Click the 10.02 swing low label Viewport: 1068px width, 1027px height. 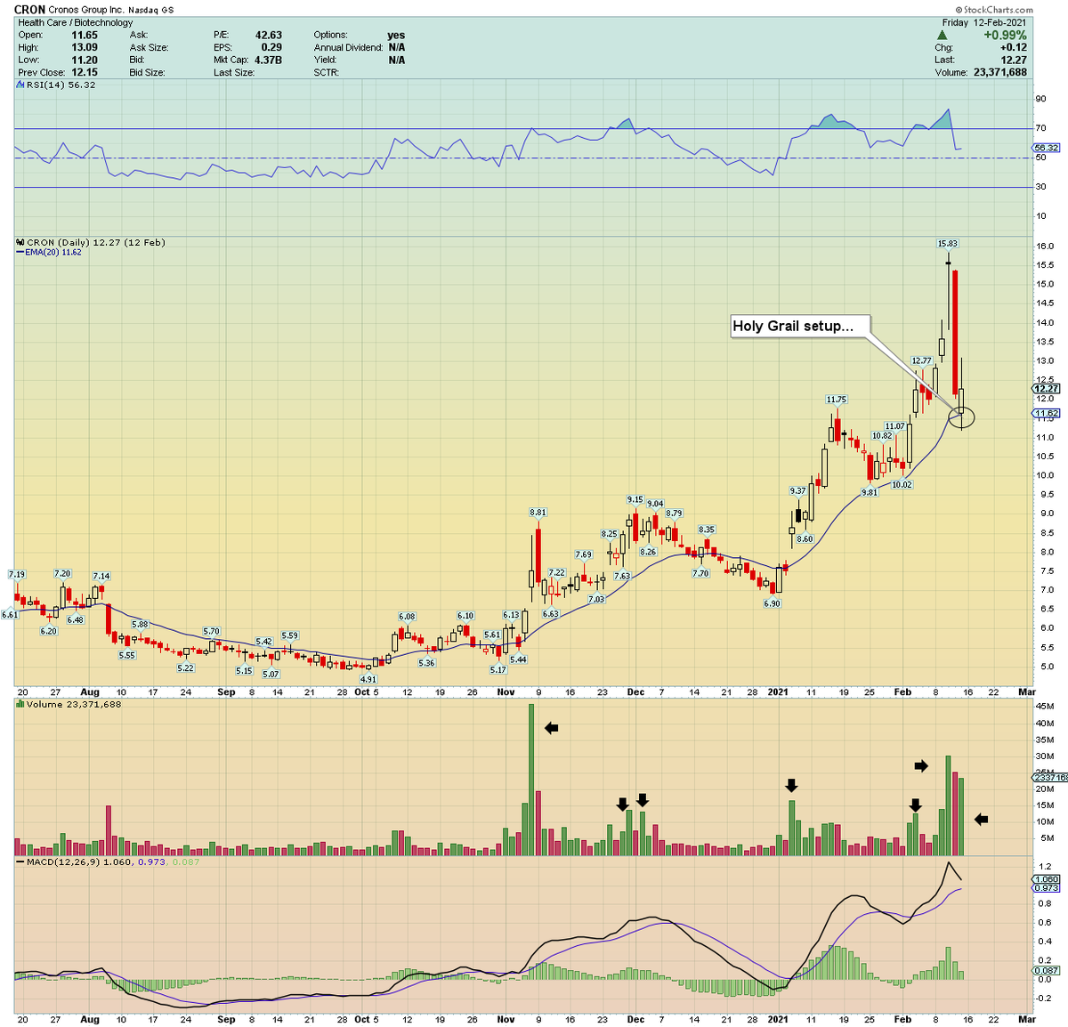(902, 484)
